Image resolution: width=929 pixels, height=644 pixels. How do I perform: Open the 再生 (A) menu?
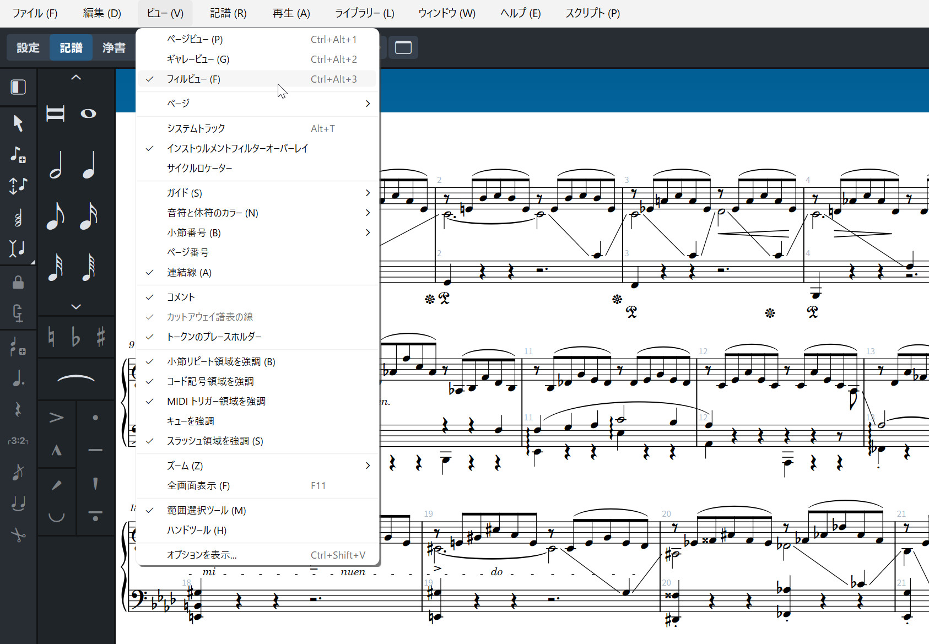pos(291,13)
